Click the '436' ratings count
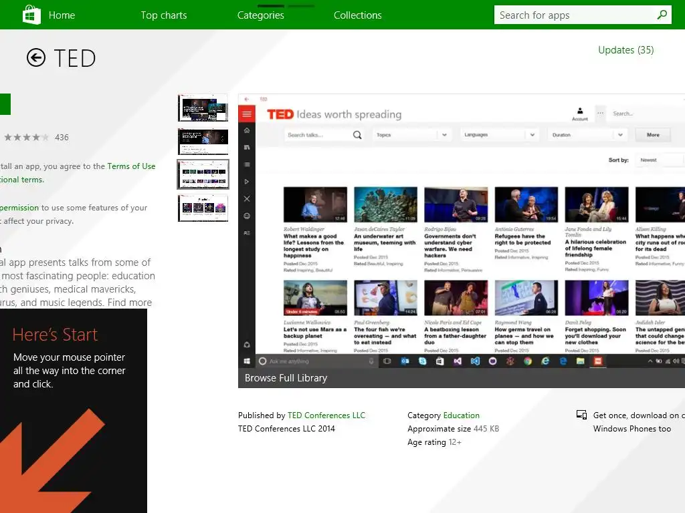Viewport: 685px width, 513px height. click(62, 138)
